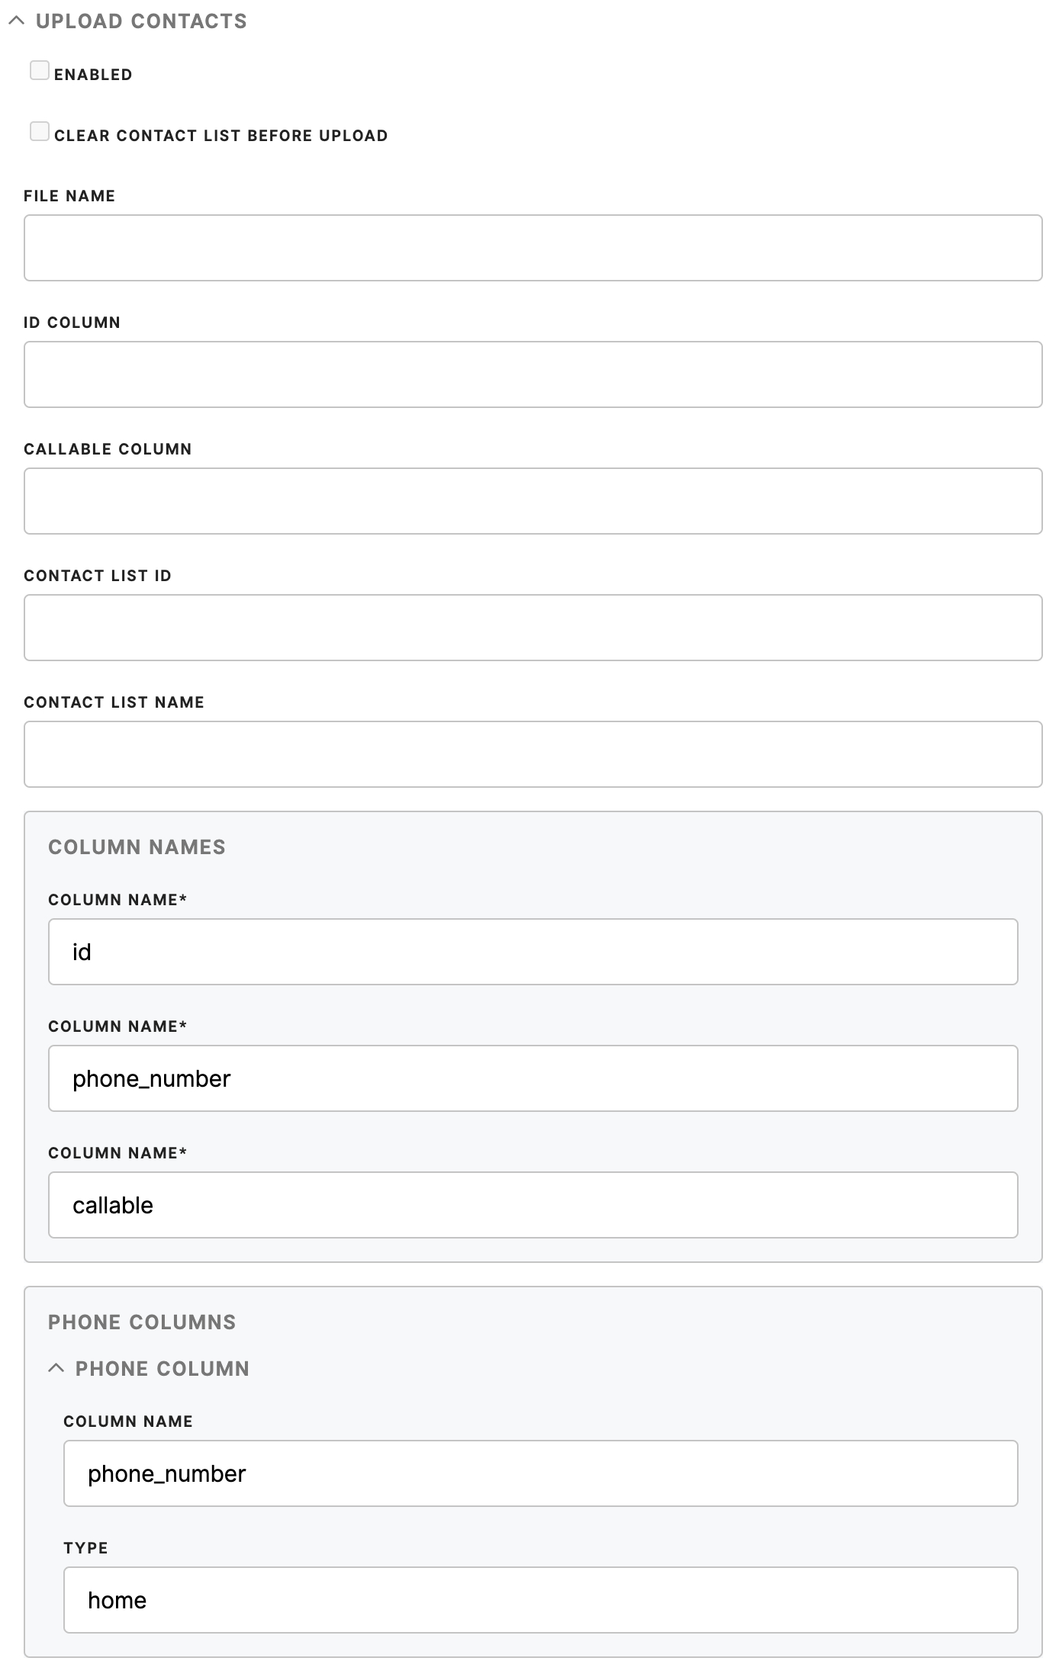The height and width of the screenshot is (1661, 1059).
Task: Check Clear Contact List Before Upload box
Action: tap(40, 131)
